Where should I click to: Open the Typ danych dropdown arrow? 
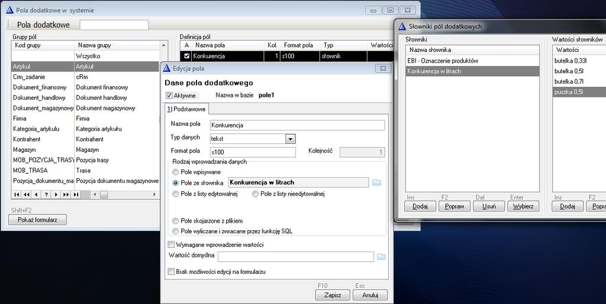click(x=290, y=139)
